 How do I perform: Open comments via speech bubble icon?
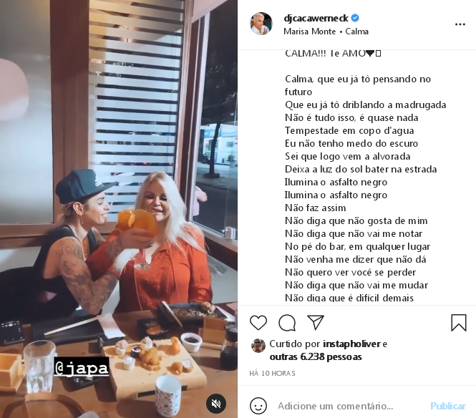click(x=287, y=322)
